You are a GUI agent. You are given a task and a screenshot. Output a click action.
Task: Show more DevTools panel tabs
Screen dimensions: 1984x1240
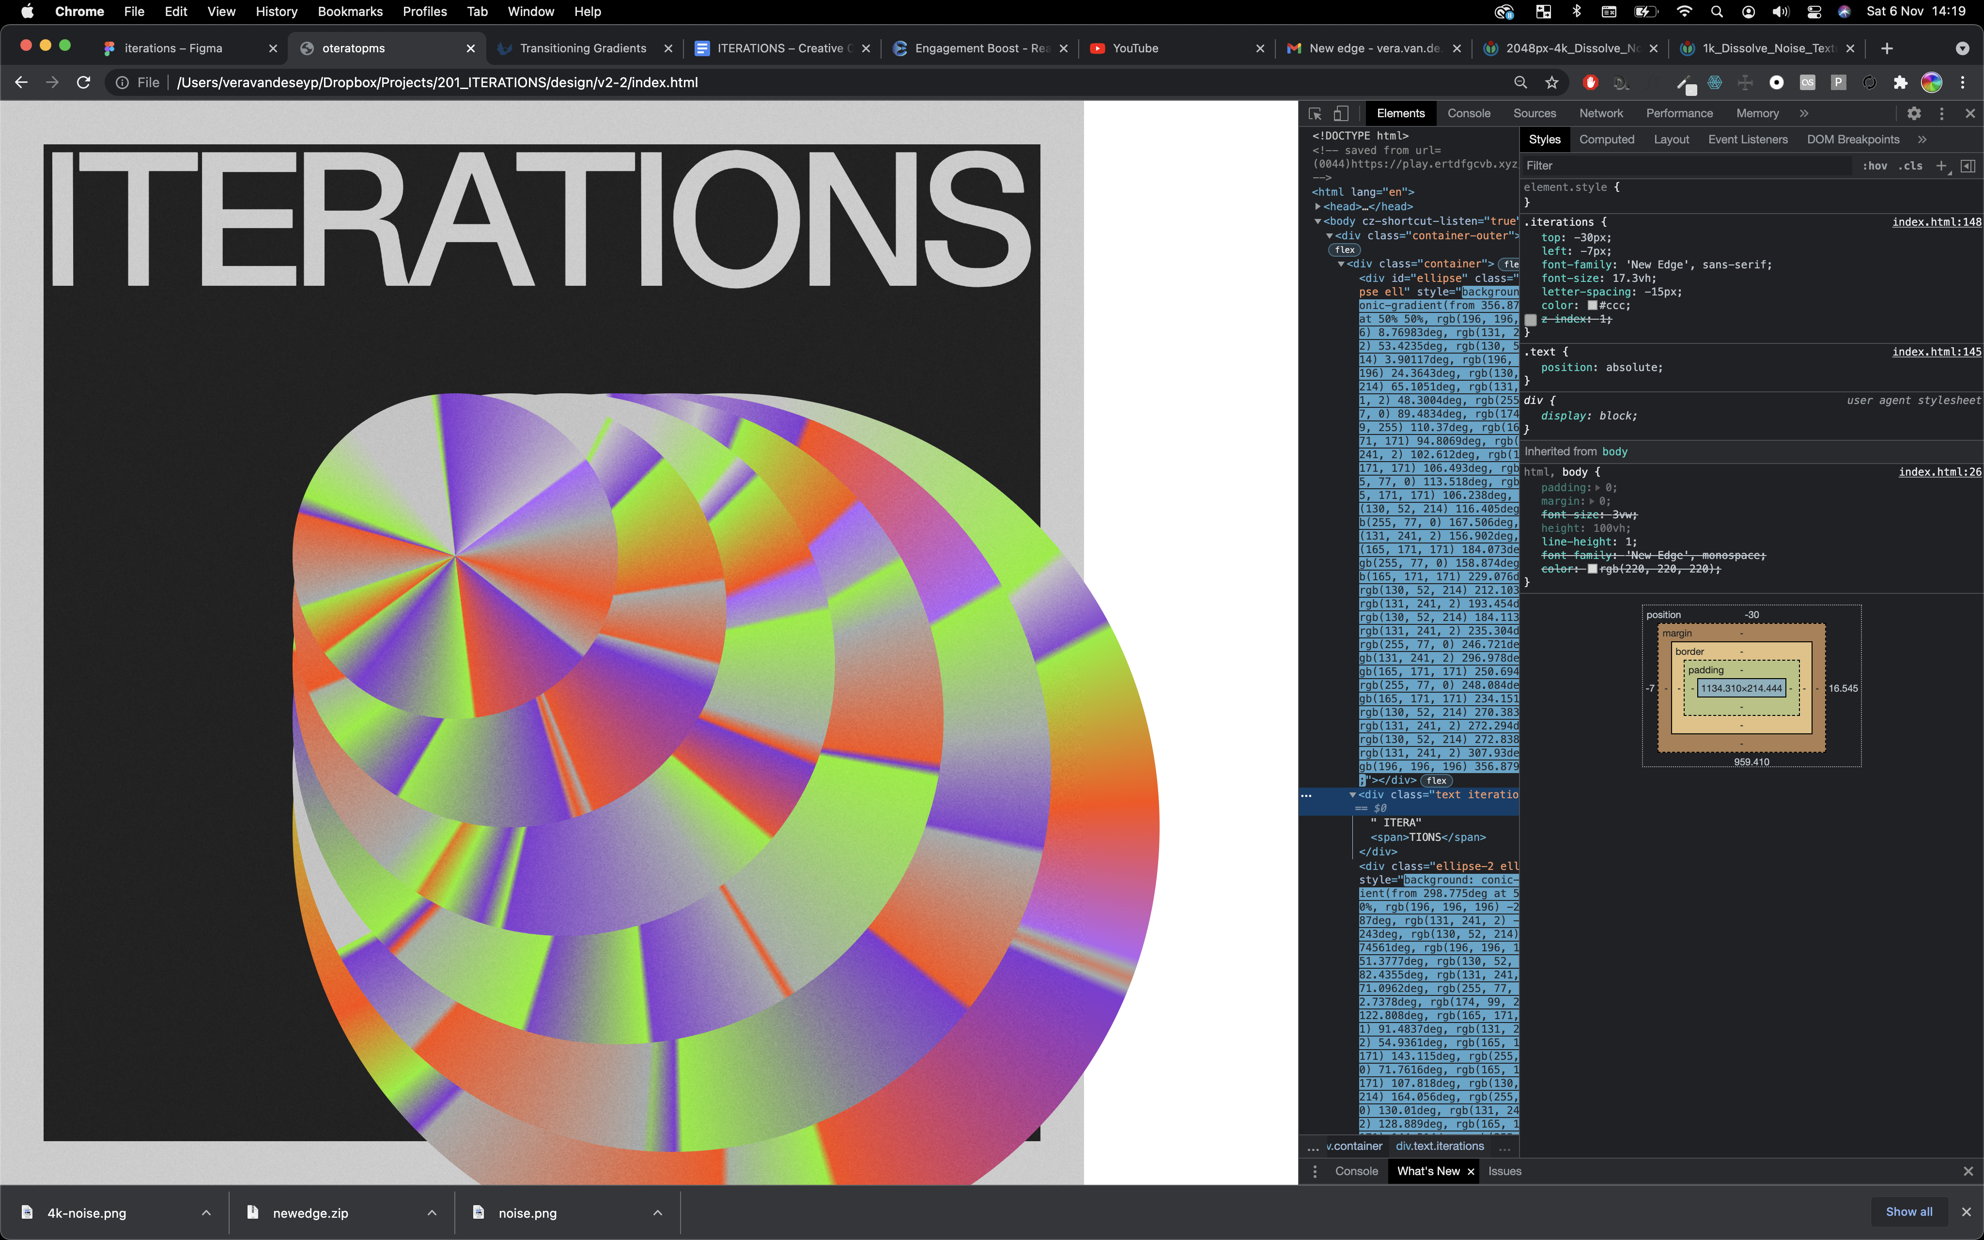pos(1804,113)
